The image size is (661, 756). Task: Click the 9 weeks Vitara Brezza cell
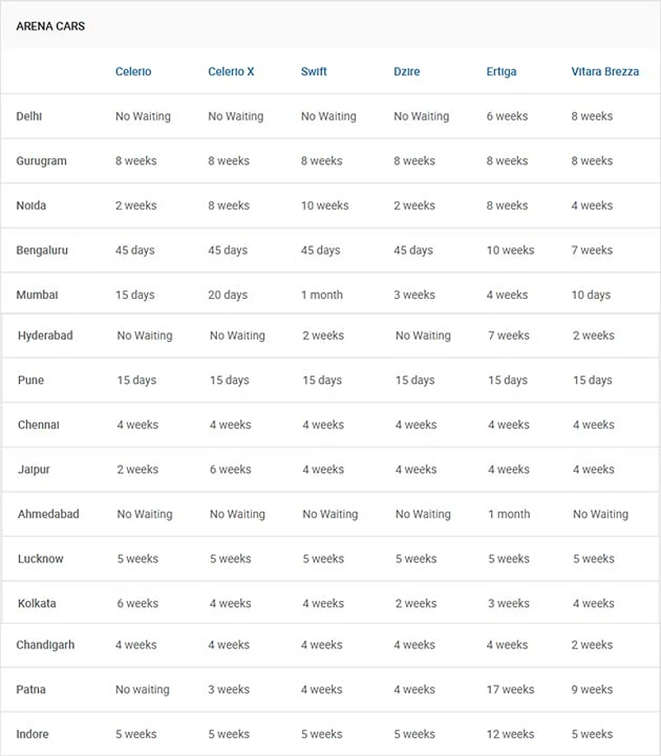pyautogui.click(x=592, y=689)
